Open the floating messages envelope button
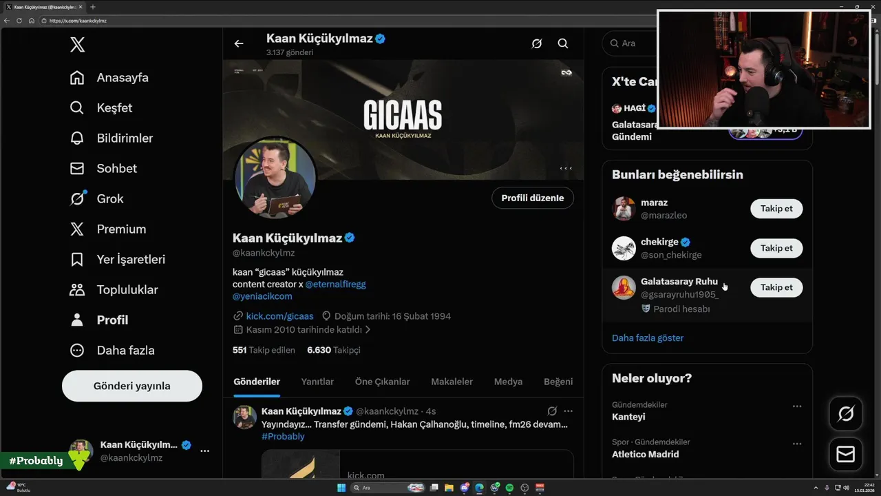The width and height of the screenshot is (881, 496). (846, 455)
